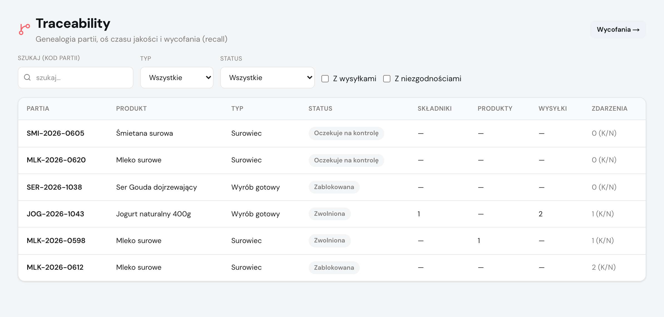The width and height of the screenshot is (664, 317).
Task: Click the Traceability branch icon
Action: coord(24,29)
